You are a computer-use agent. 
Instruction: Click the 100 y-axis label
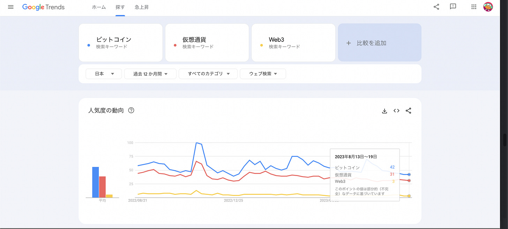(x=130, y=143)
